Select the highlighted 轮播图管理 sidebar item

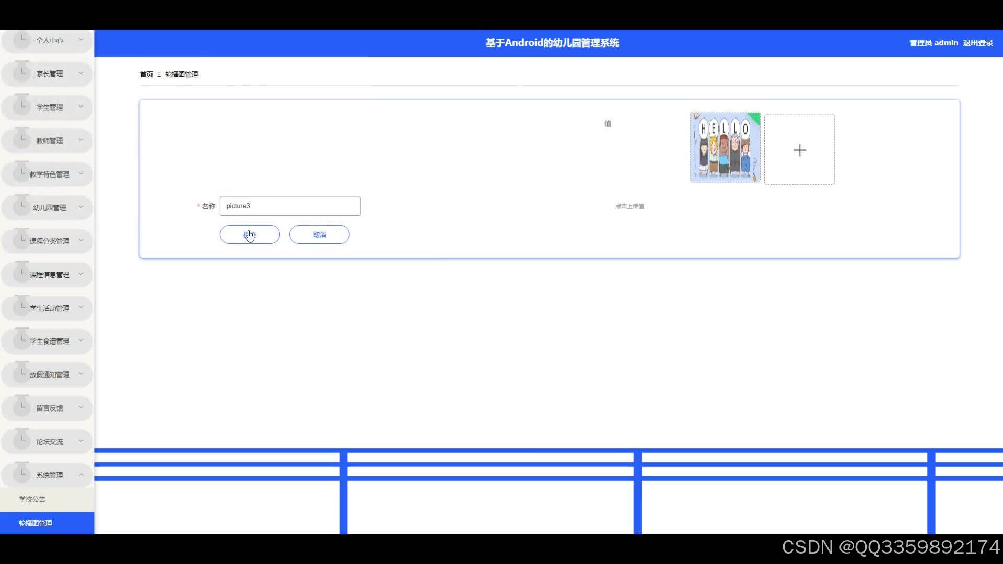[x=47, y=523]
